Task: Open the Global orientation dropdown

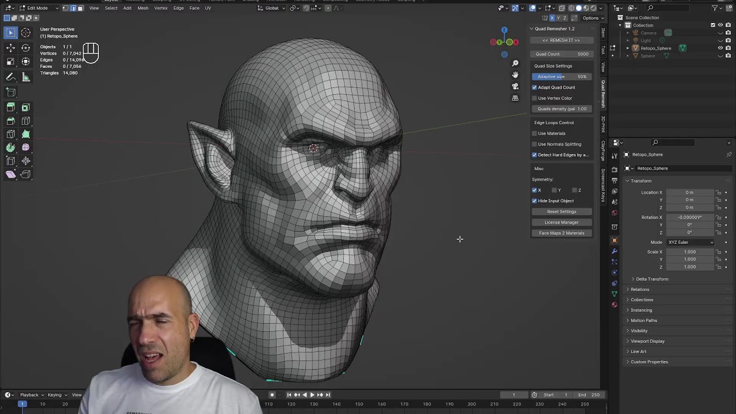Action: [x=271, y=8]
